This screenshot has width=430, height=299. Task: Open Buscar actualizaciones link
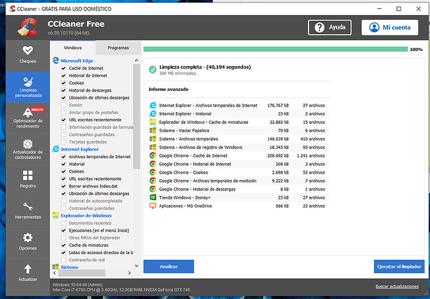(397, 287)
